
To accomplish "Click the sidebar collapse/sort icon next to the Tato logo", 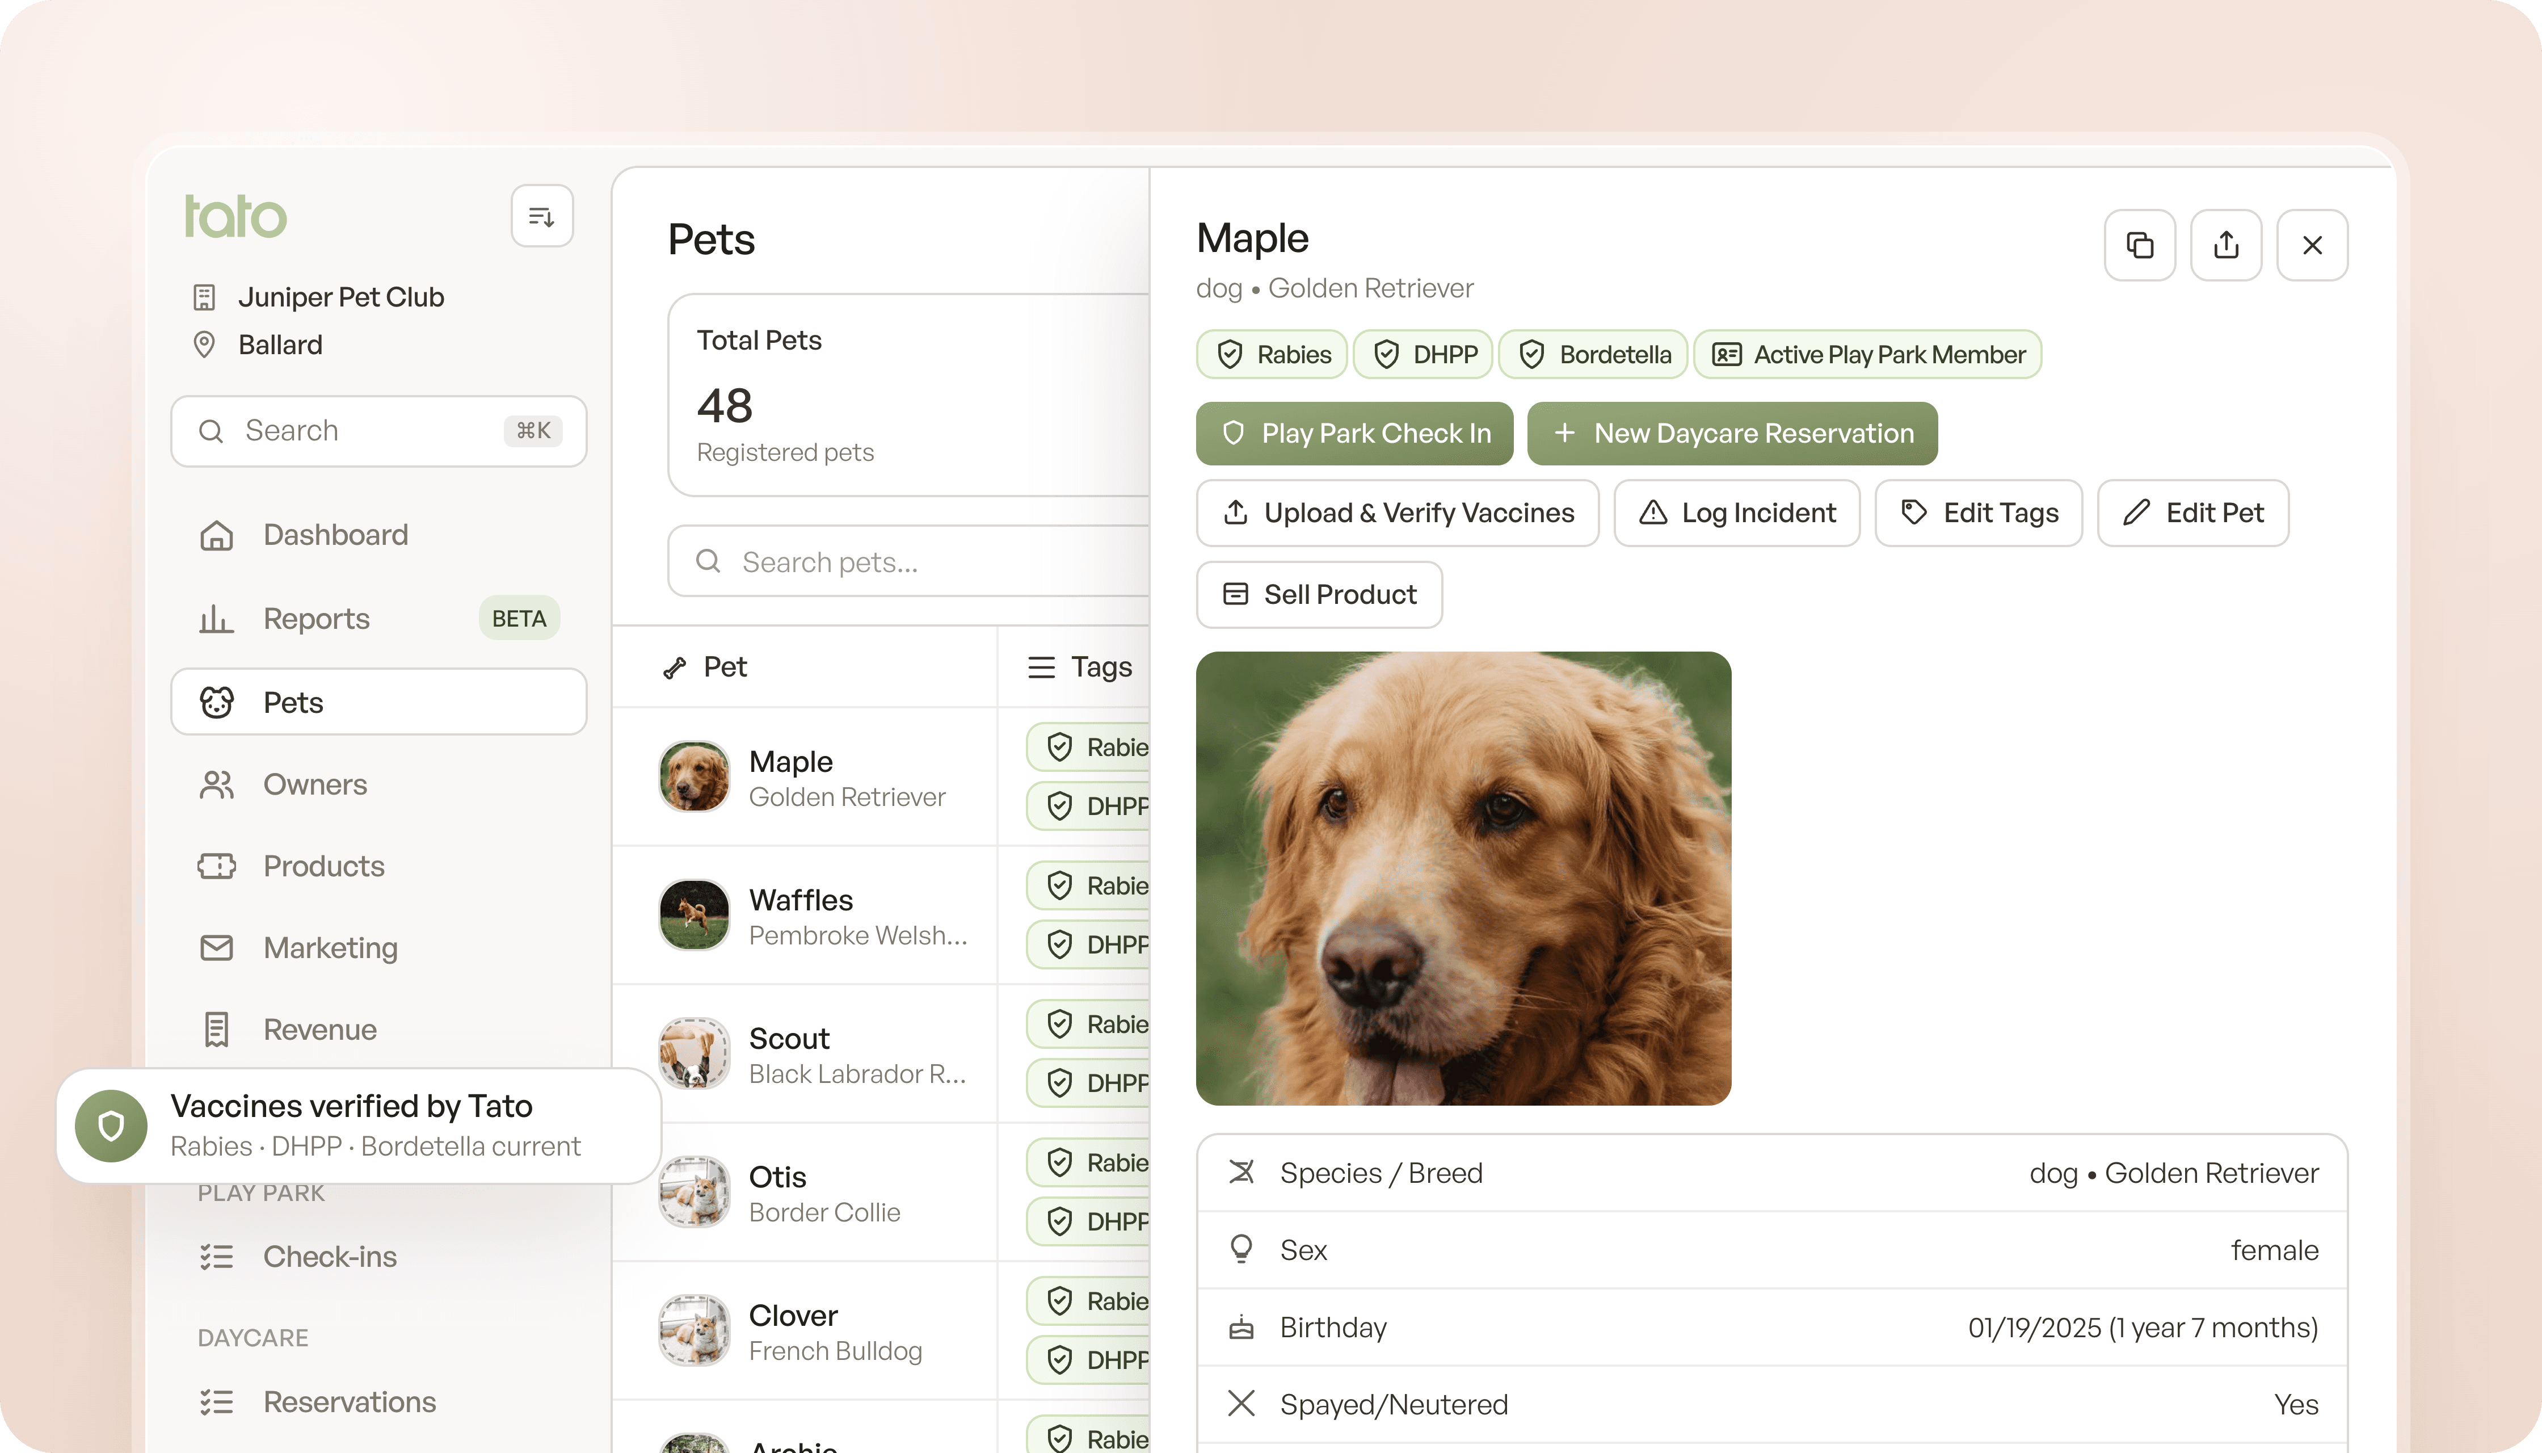I will click(x=542, y=216).
